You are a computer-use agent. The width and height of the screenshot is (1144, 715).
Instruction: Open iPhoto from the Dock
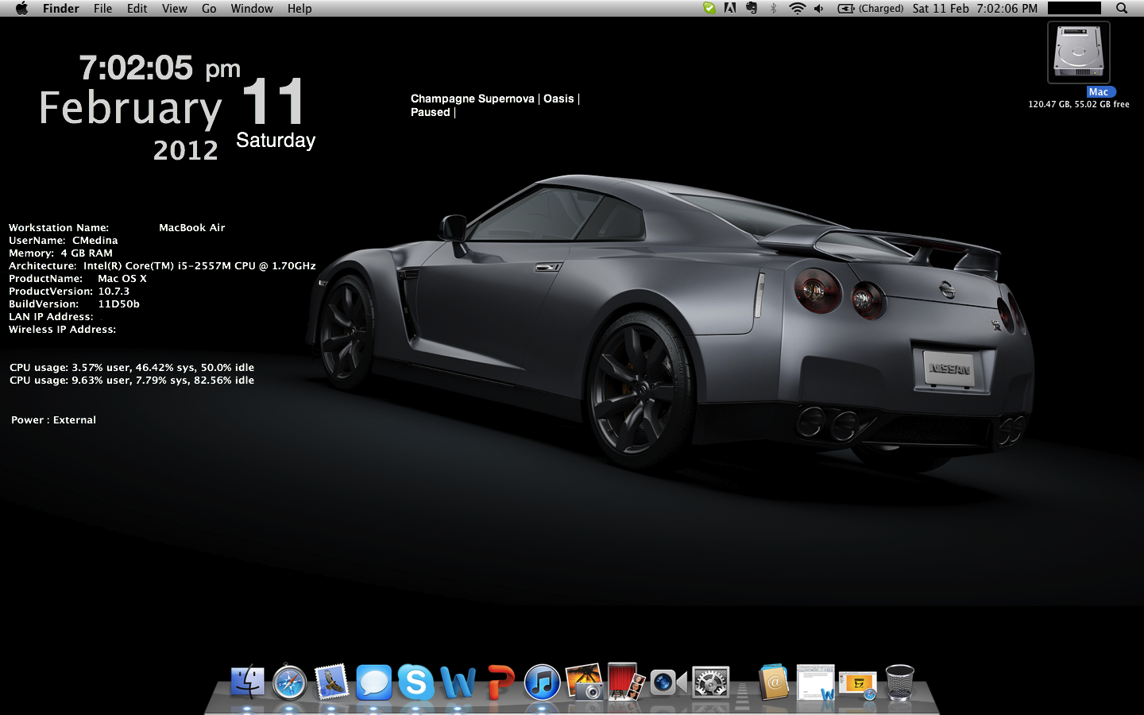pos(584,682)
